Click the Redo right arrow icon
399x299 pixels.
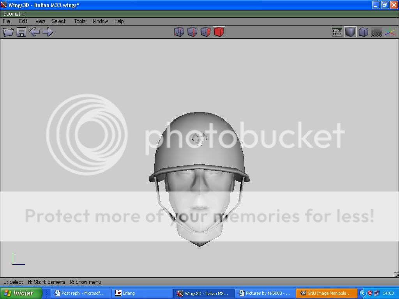pyautogui.click(x=48, y=32)
